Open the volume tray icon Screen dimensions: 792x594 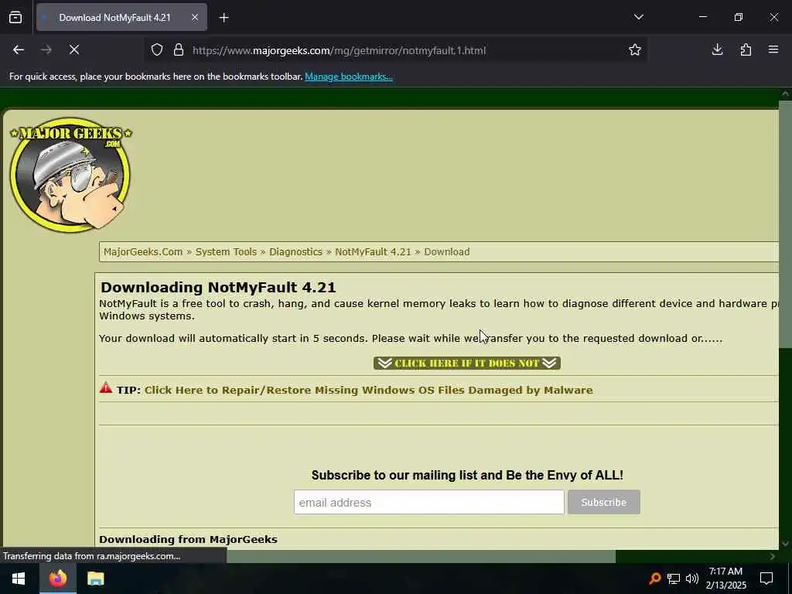point(692,579)
